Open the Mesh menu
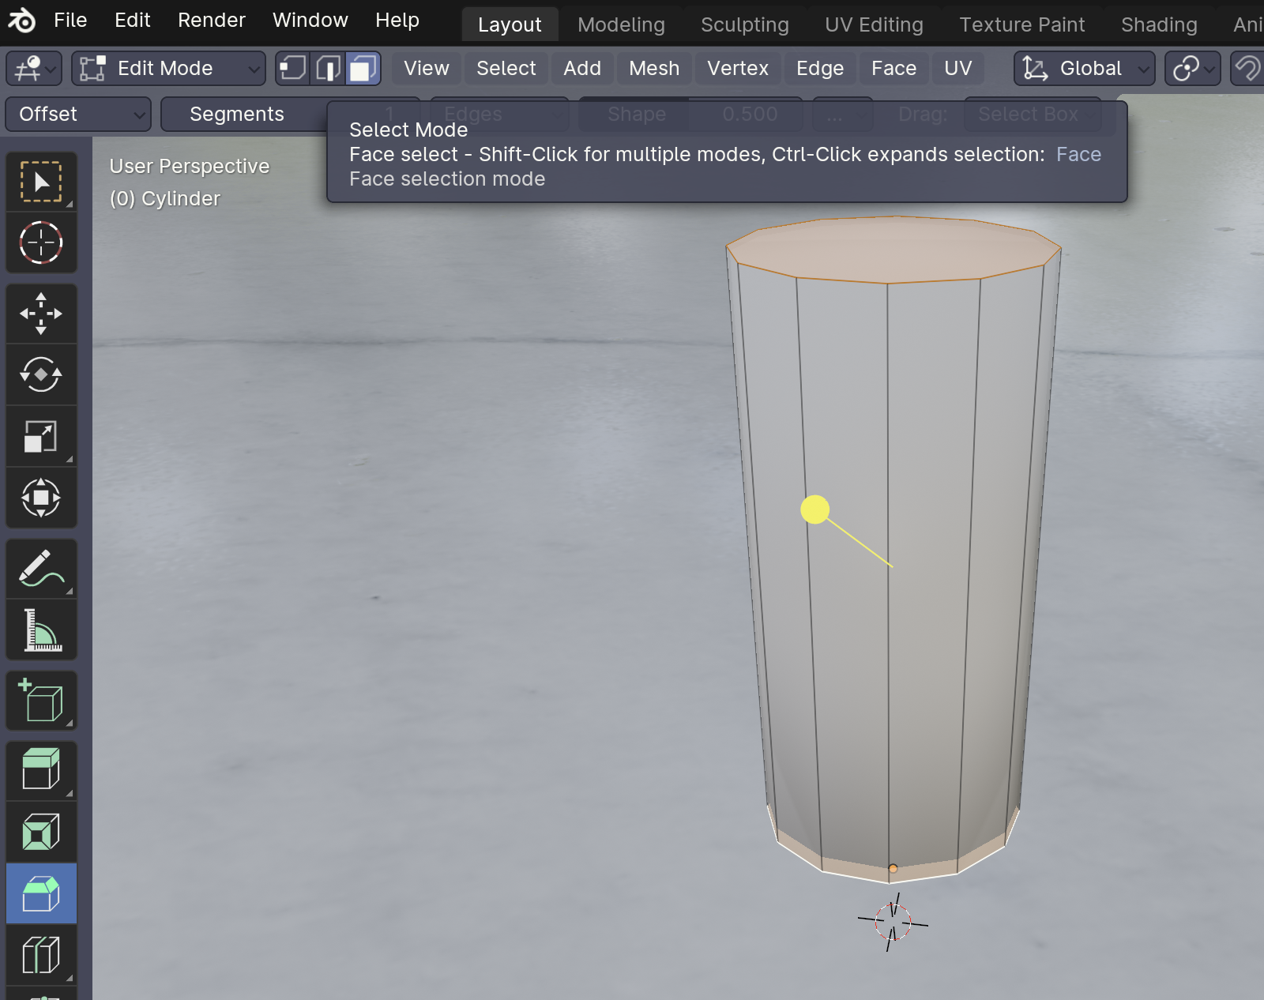 coord(653,69)
